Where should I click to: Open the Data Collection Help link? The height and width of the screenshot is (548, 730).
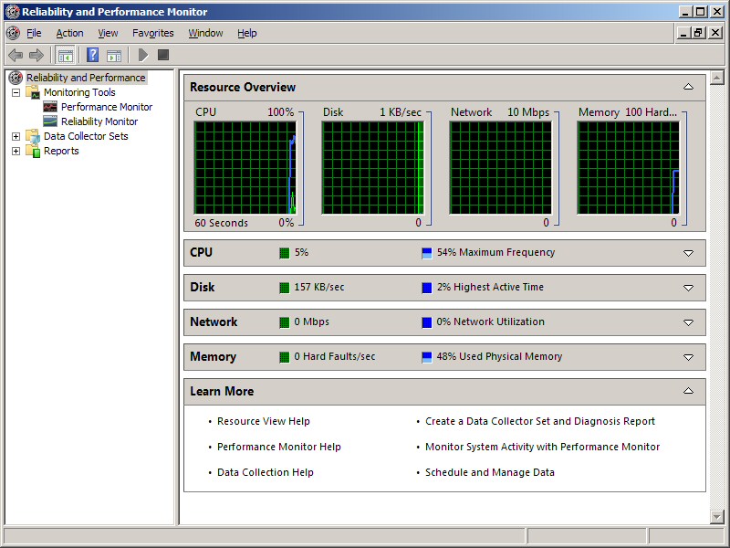coord(265,472)
